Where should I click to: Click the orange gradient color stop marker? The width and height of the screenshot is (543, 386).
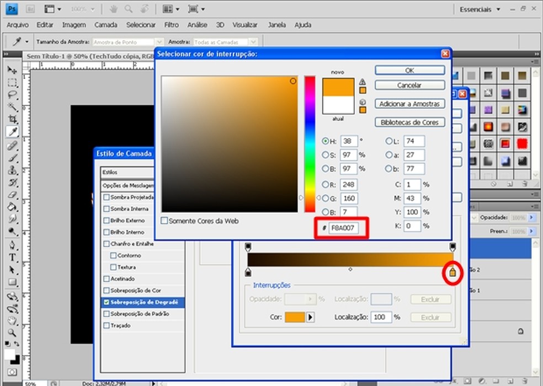[453, 273]
